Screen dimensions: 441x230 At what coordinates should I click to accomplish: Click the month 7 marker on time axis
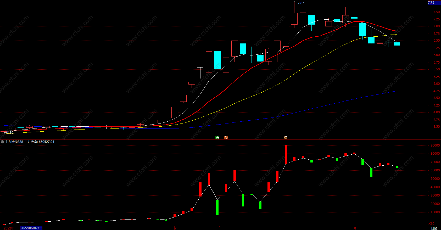(175, 228)
